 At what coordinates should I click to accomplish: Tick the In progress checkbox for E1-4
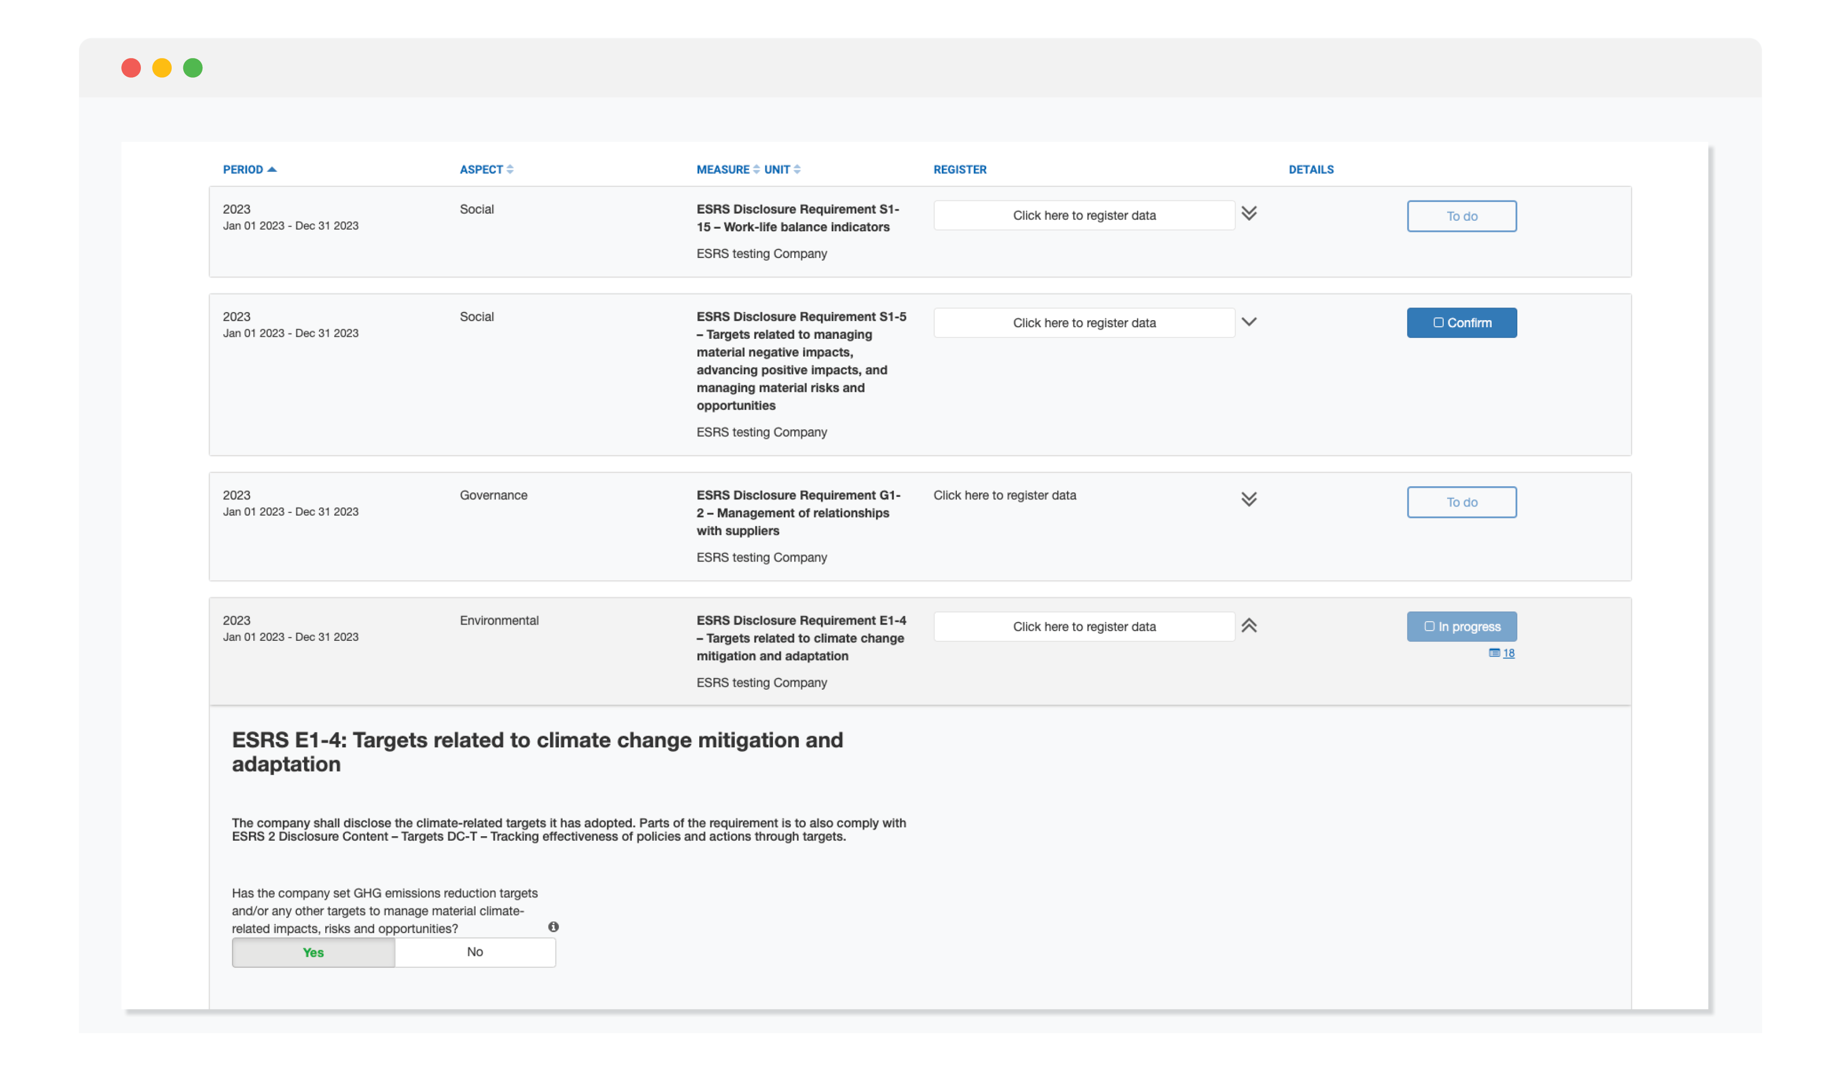click(x=1429, y=626)
